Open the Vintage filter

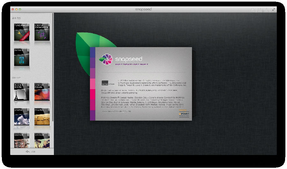tap(42, 140)
